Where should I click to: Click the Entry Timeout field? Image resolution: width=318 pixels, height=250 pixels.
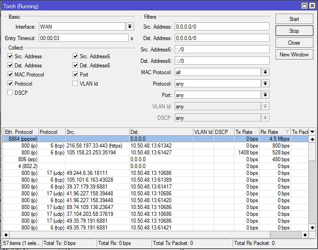coord(83,38)
